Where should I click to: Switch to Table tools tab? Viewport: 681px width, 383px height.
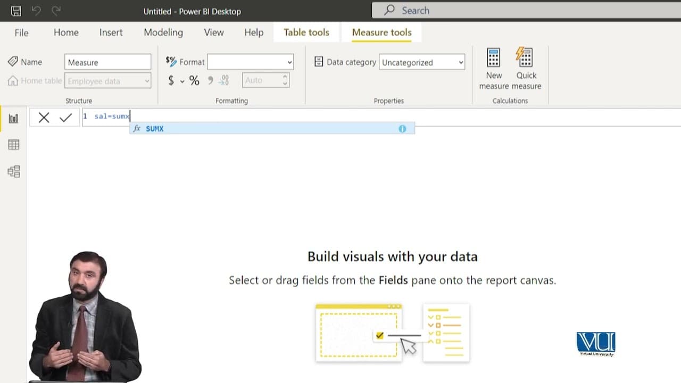(306, 32)
